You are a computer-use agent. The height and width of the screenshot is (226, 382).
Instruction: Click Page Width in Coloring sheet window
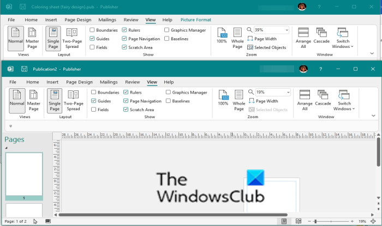point(262,39)
